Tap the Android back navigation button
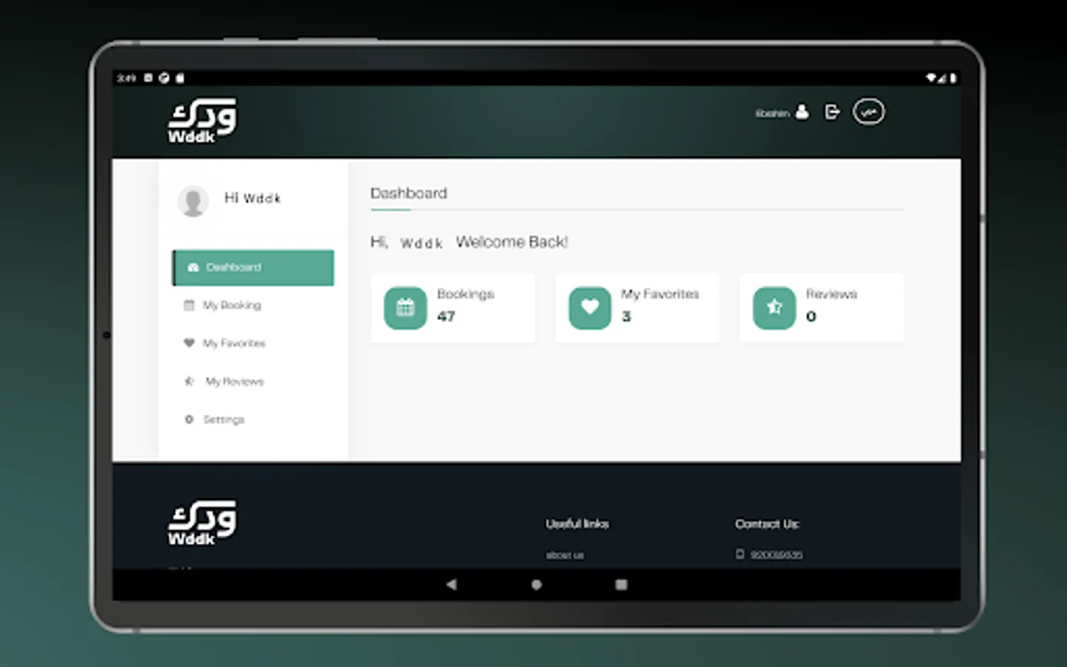 [x=451, y=585]
